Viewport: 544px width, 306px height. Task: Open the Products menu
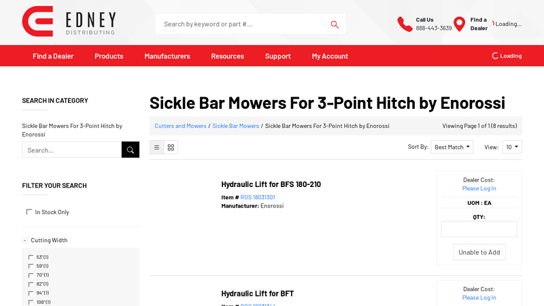point(109,56)
